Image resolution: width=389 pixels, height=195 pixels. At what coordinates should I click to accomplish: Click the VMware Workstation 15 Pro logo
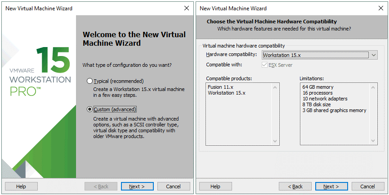tap(40, 72)
